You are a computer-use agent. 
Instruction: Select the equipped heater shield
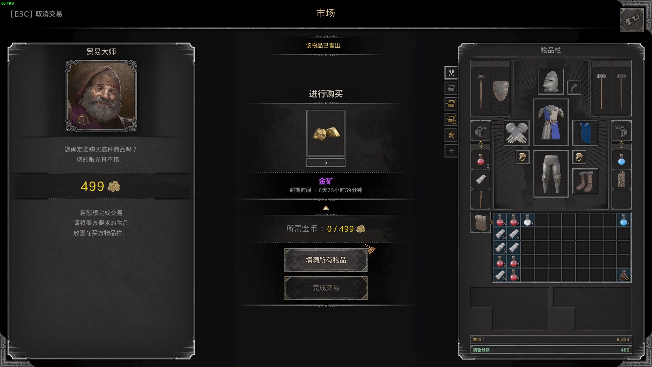[501, 91]
